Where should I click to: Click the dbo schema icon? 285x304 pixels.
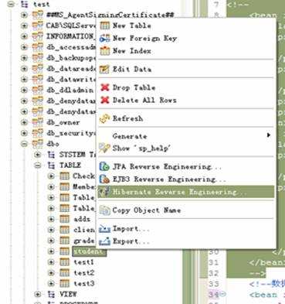tap(38, 144)
